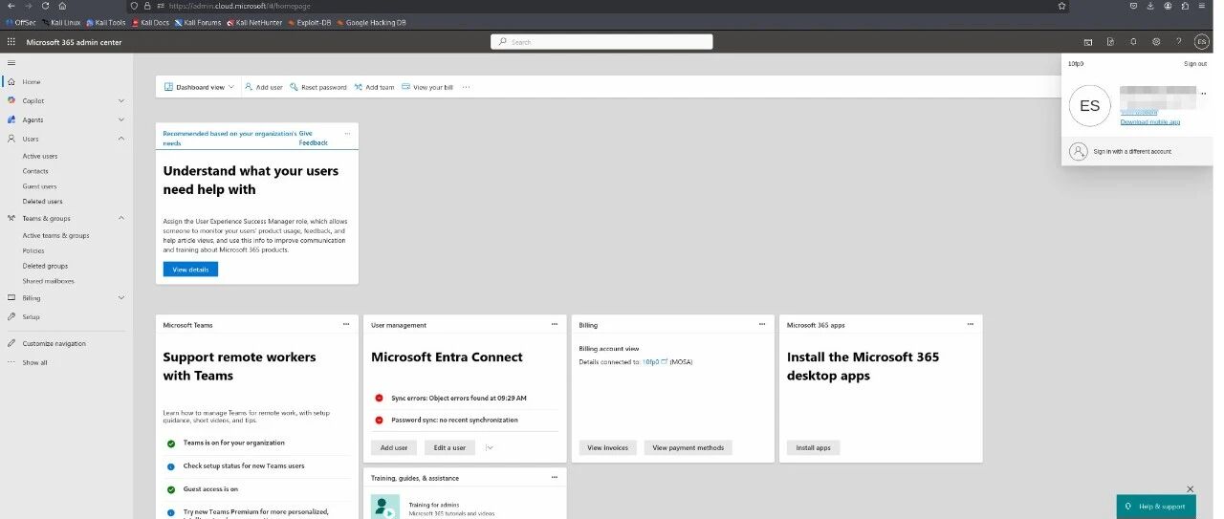Click Reset password in toolbar
The height and width of the screenshot is (519, 1224).
(x=318, y=87)
